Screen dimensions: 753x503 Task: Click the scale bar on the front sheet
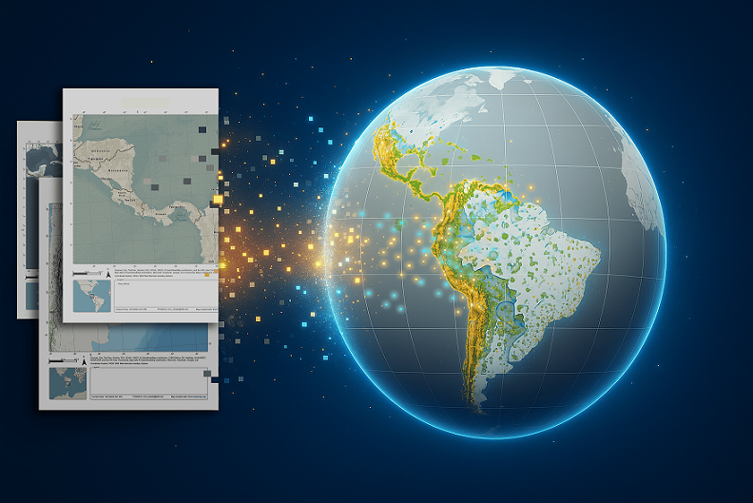tap(84, 272)
